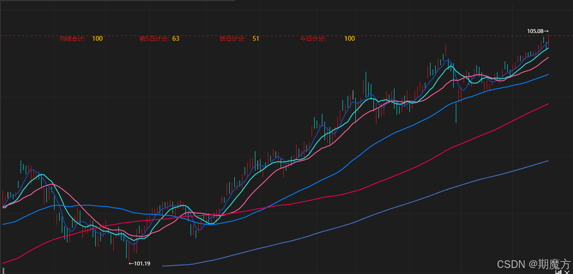573x274 pixels.
Task: Click the 昨日计分 value 51
Action: (256, 39)
